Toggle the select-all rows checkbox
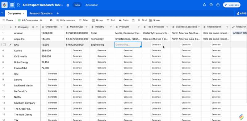The image size is (247, 121). pyautogui.click(x=4, y=27)
